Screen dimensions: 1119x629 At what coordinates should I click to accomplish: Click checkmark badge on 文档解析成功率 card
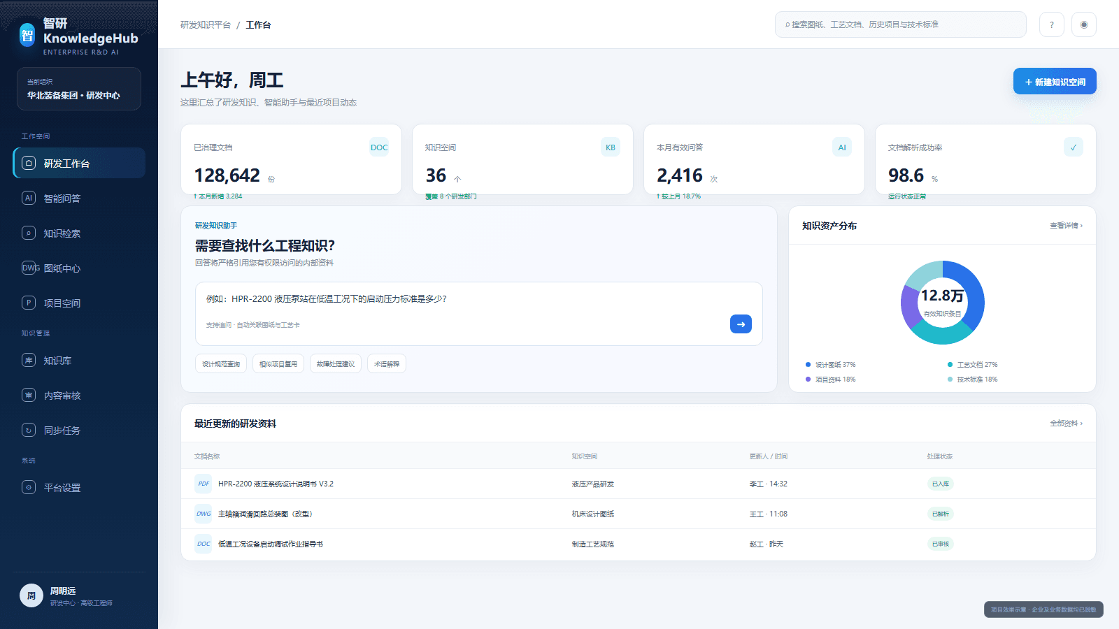(x=1074, y=147)
